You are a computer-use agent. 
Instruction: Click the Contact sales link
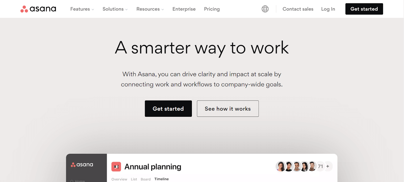tap(298, 9)
